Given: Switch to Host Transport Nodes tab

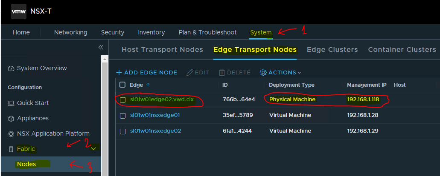Looking at the screenshot, I should coord(162,50).
